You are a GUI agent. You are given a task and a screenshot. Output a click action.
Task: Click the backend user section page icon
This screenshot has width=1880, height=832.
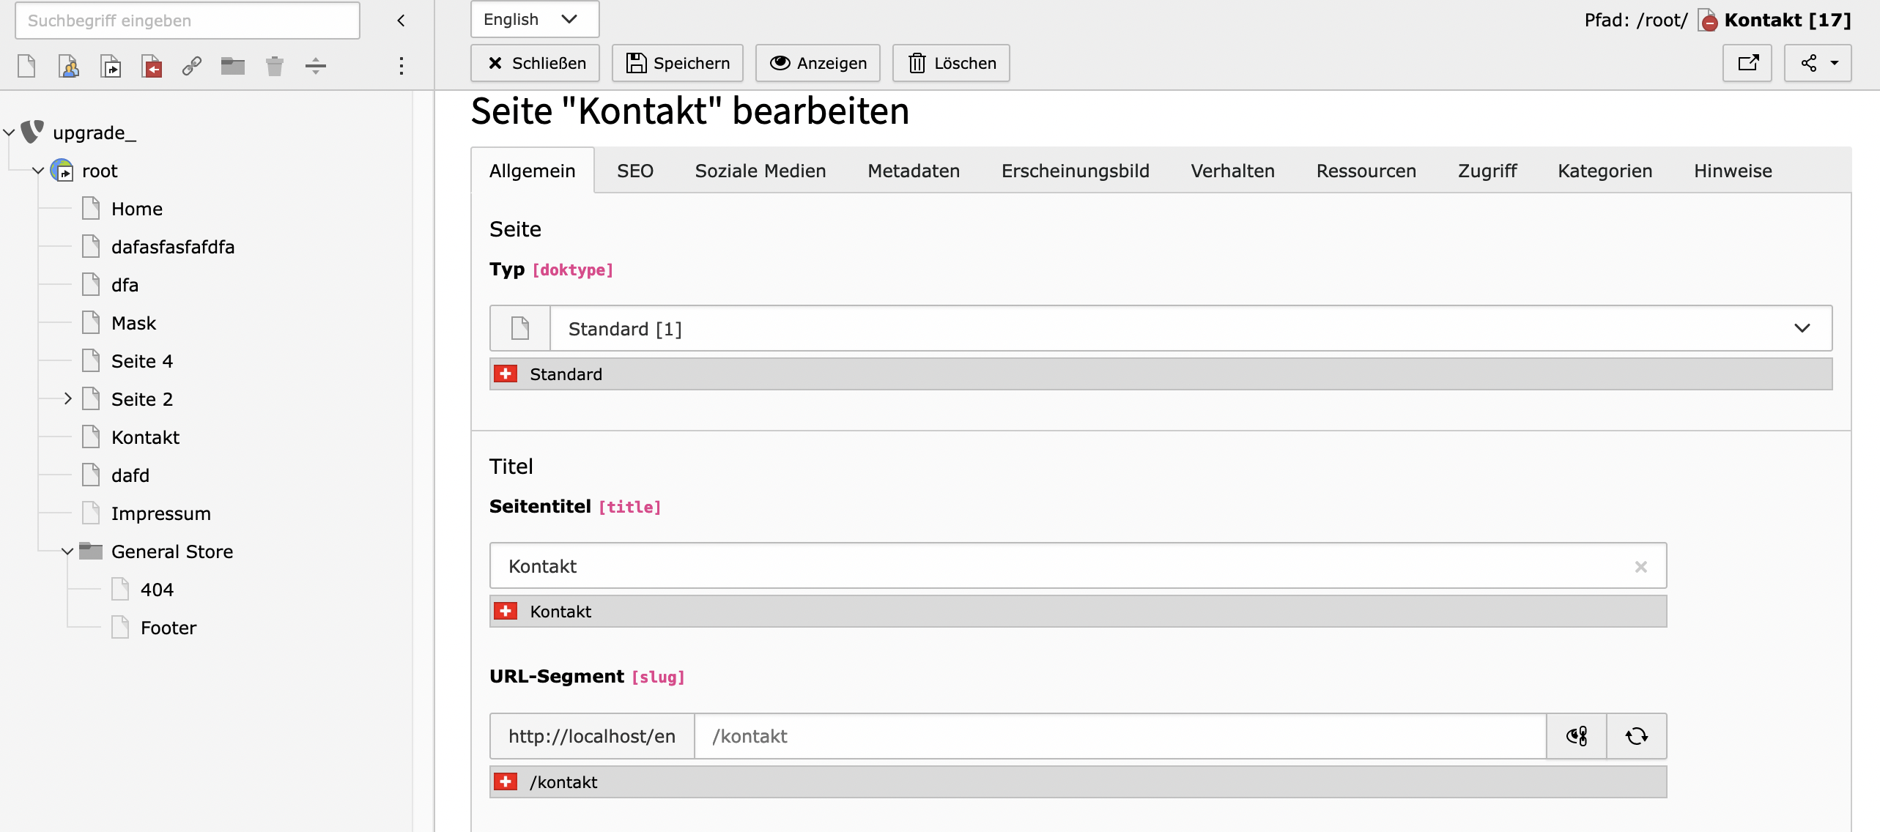click(x=69, y=66)
